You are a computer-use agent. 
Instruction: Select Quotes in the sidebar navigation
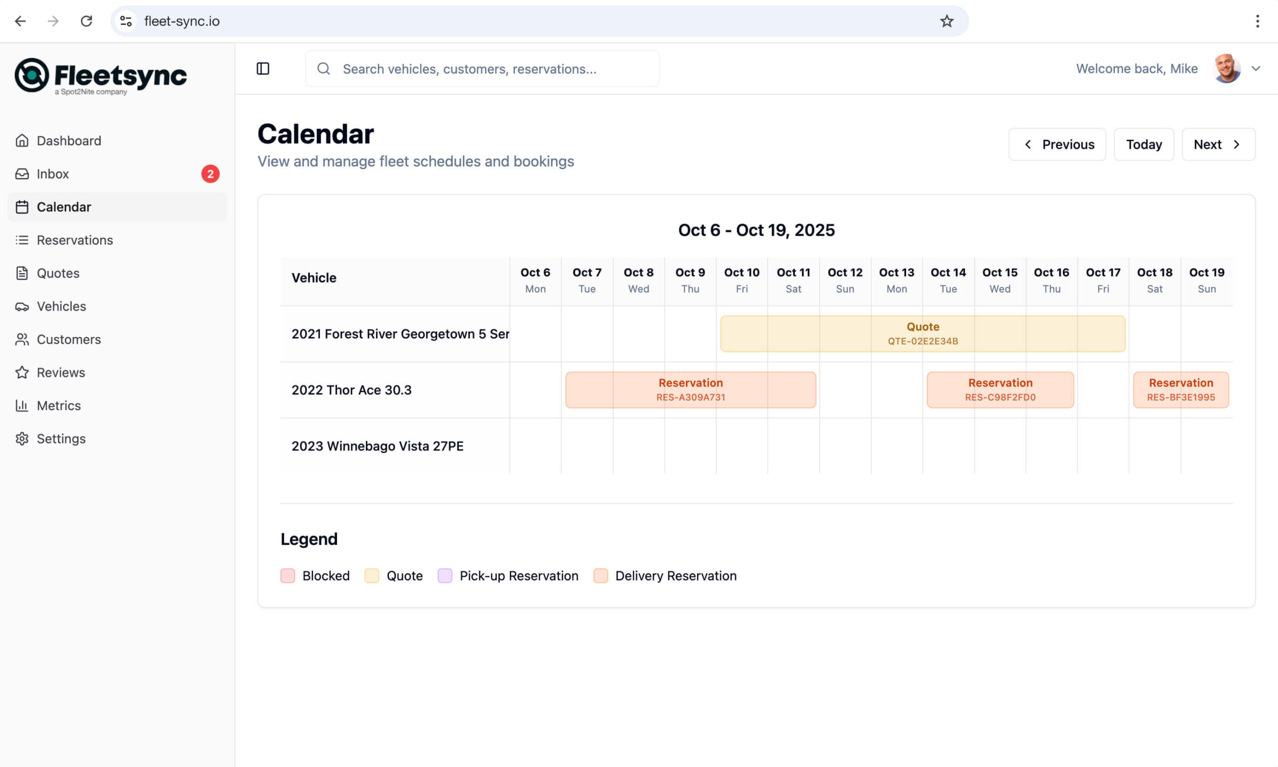click(58, 273)
